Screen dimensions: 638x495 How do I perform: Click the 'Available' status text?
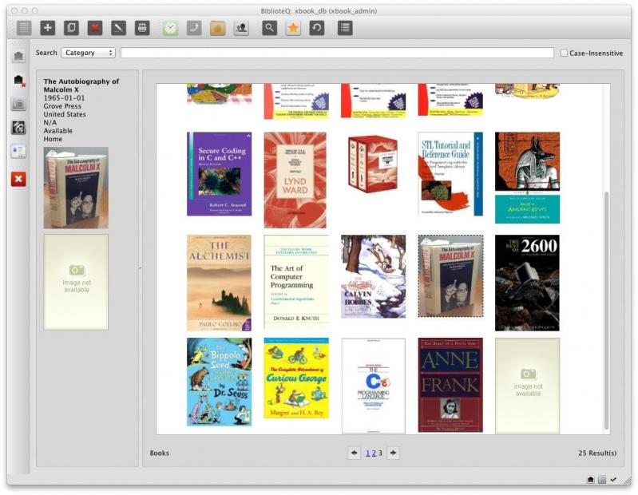pos(57,131)
